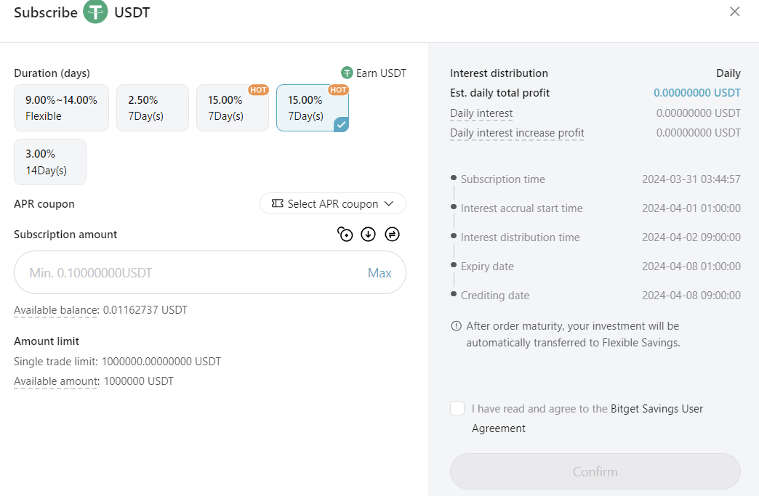Click the Confirm button
This screenshot has width=759, height=496.
595,471
